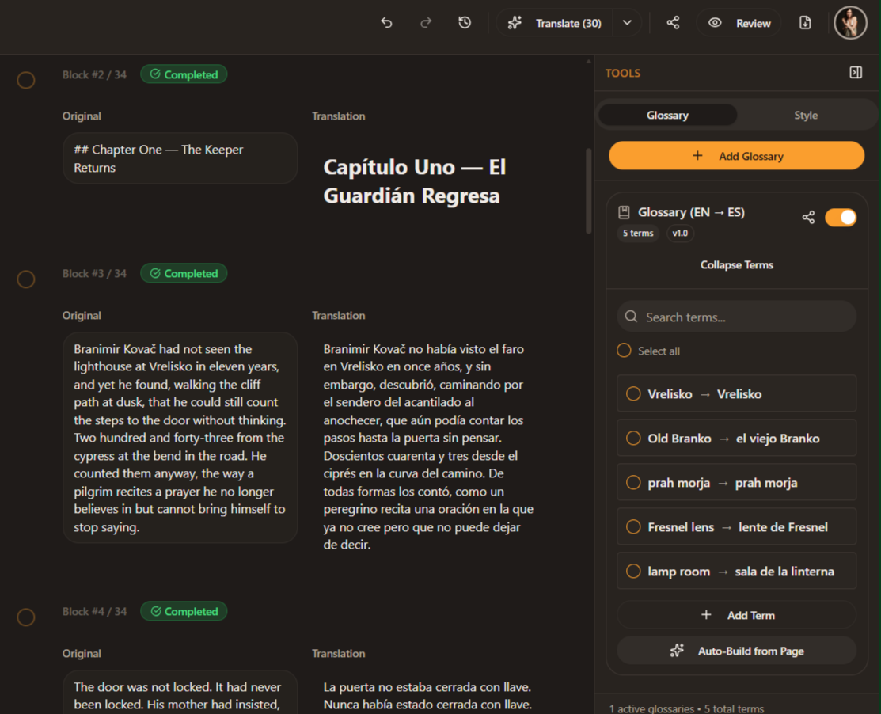881x714 pixels.
Task: Click share icon in top toolbar
Action: coord(673,23)
